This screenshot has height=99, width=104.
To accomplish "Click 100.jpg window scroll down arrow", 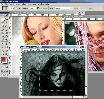I will click(86, 95).
